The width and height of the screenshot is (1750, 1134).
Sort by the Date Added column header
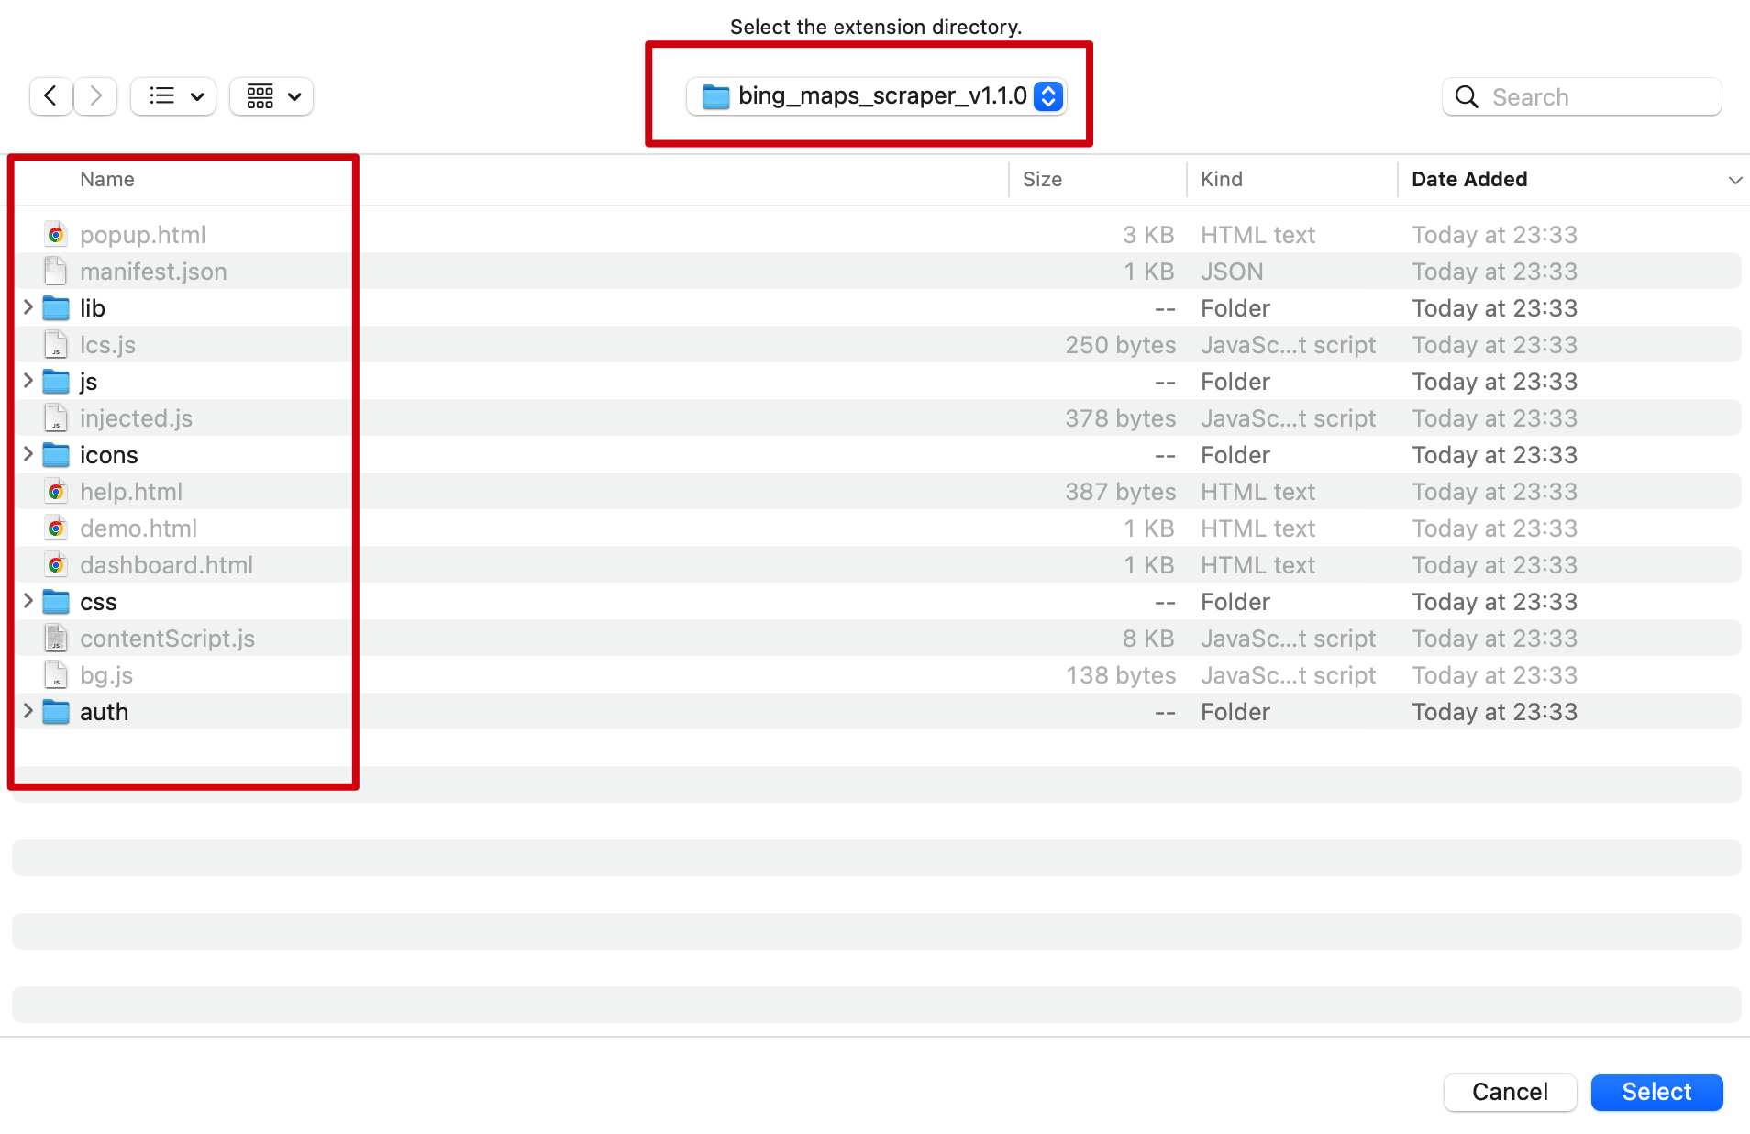(1469, 180)
